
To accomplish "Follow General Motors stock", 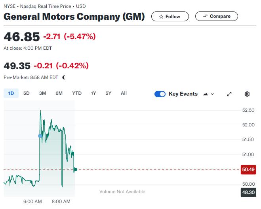I will click(170, 17).
